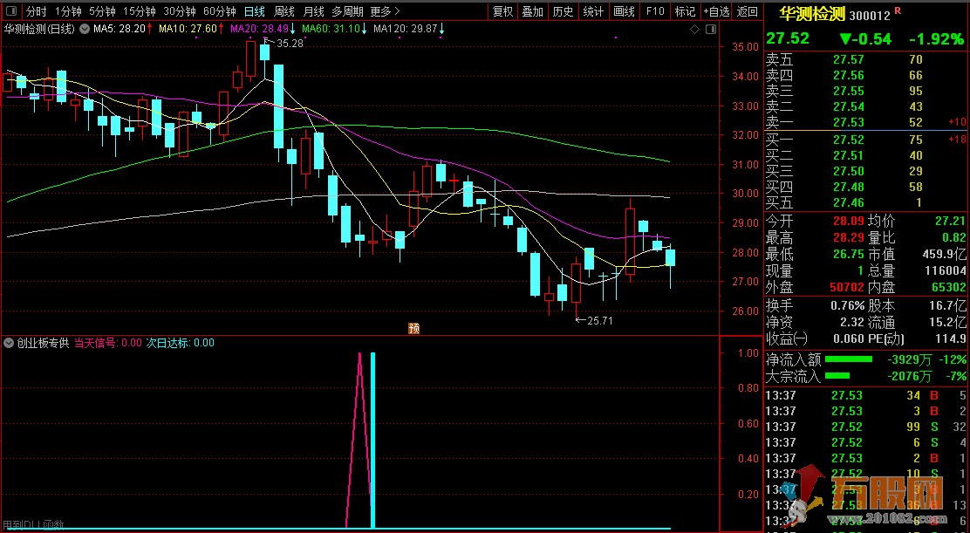Click the MA120: 29.87 label
The image size is (970, 533).
click(x=409, y=29)
